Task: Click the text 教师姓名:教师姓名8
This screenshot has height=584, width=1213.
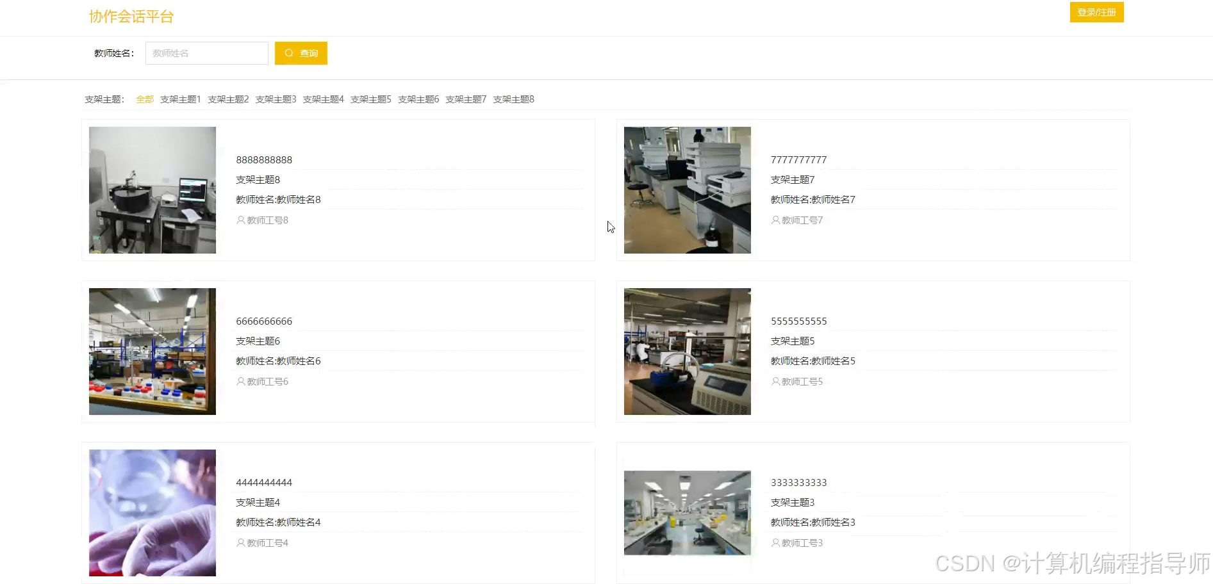Action: click(278, 200)
